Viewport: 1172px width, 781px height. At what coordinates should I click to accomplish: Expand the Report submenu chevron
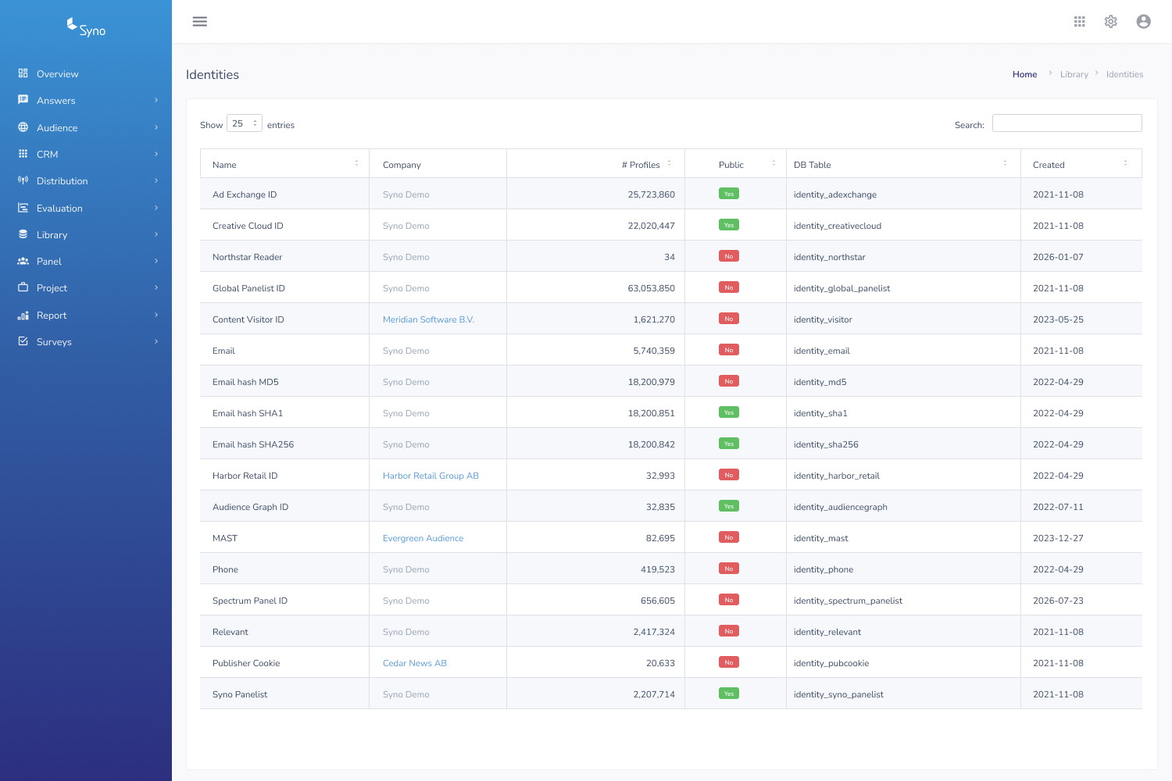pyautogui.click(x=156, y=315)
